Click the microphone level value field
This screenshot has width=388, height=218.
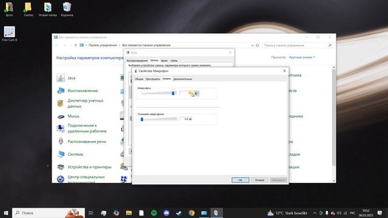[x=186, y=93]
